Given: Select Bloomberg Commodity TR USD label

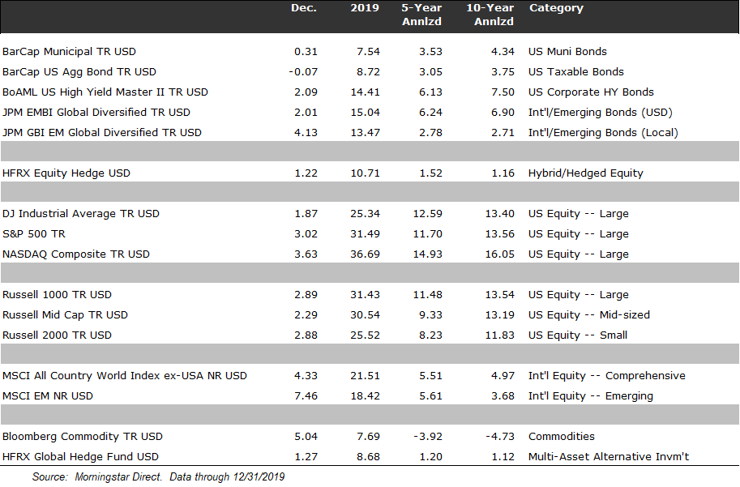Looking at the screenshot, I should point(83,437).
